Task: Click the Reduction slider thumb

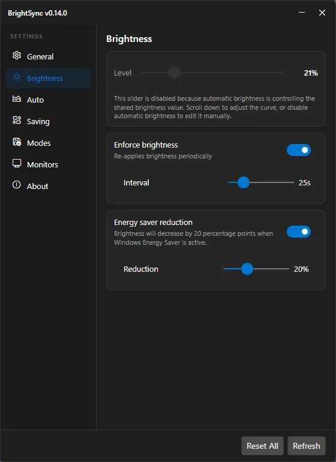Action: [247, 269]
